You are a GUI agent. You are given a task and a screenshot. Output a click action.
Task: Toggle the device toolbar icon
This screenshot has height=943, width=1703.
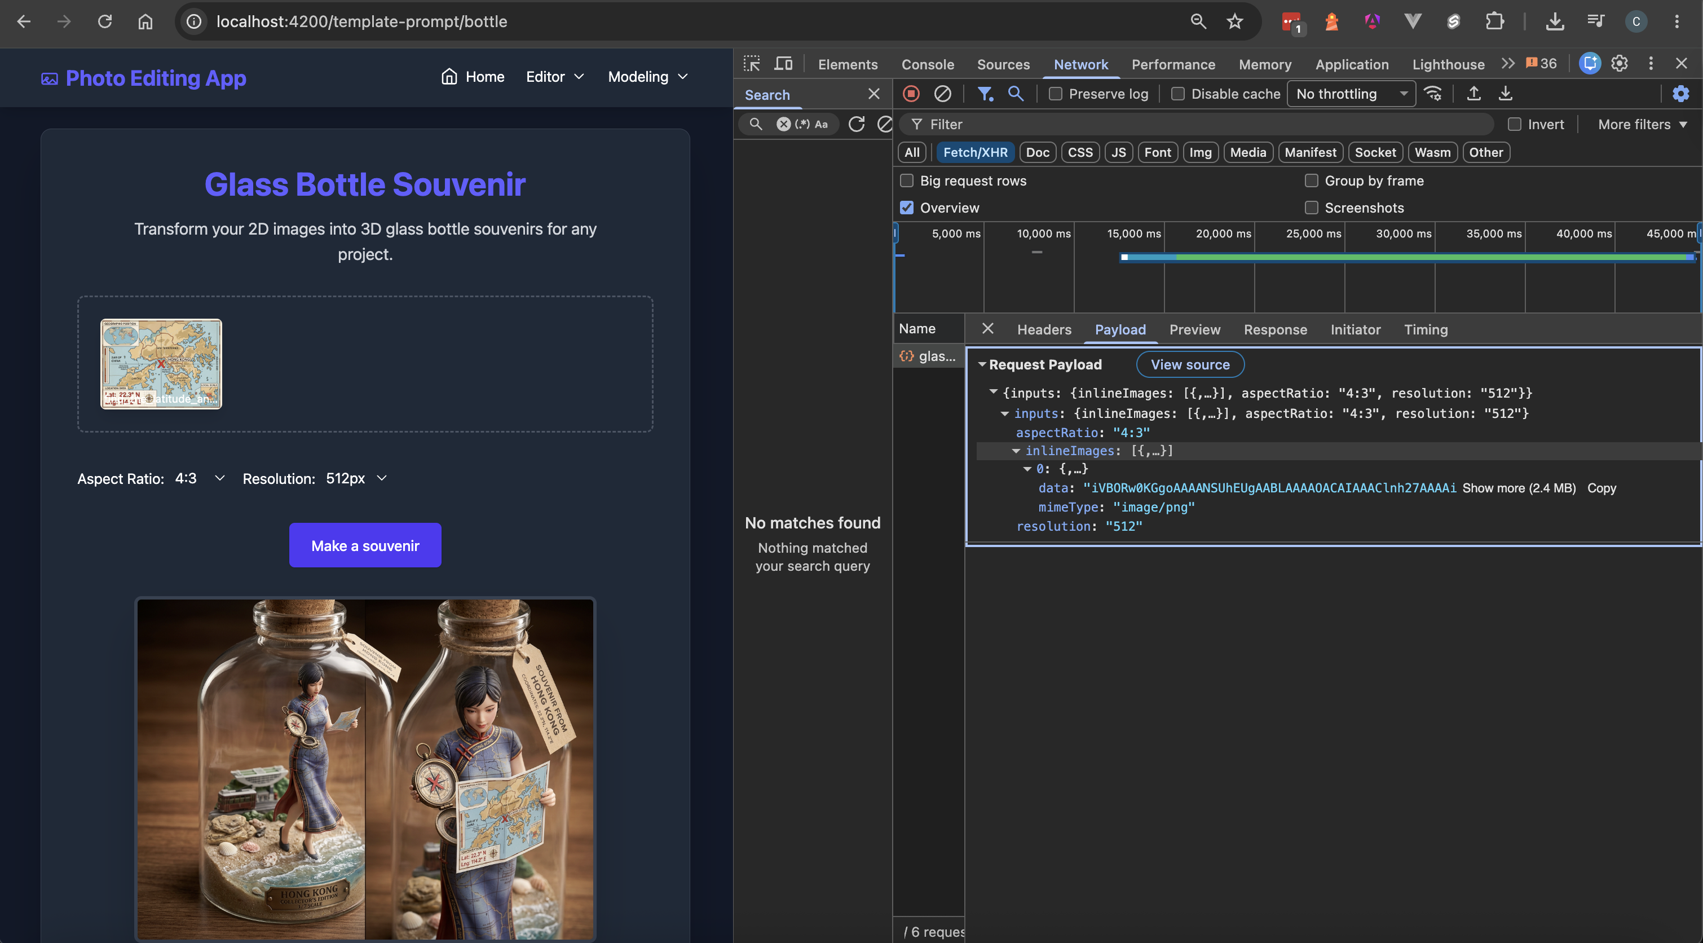[783, 64]
